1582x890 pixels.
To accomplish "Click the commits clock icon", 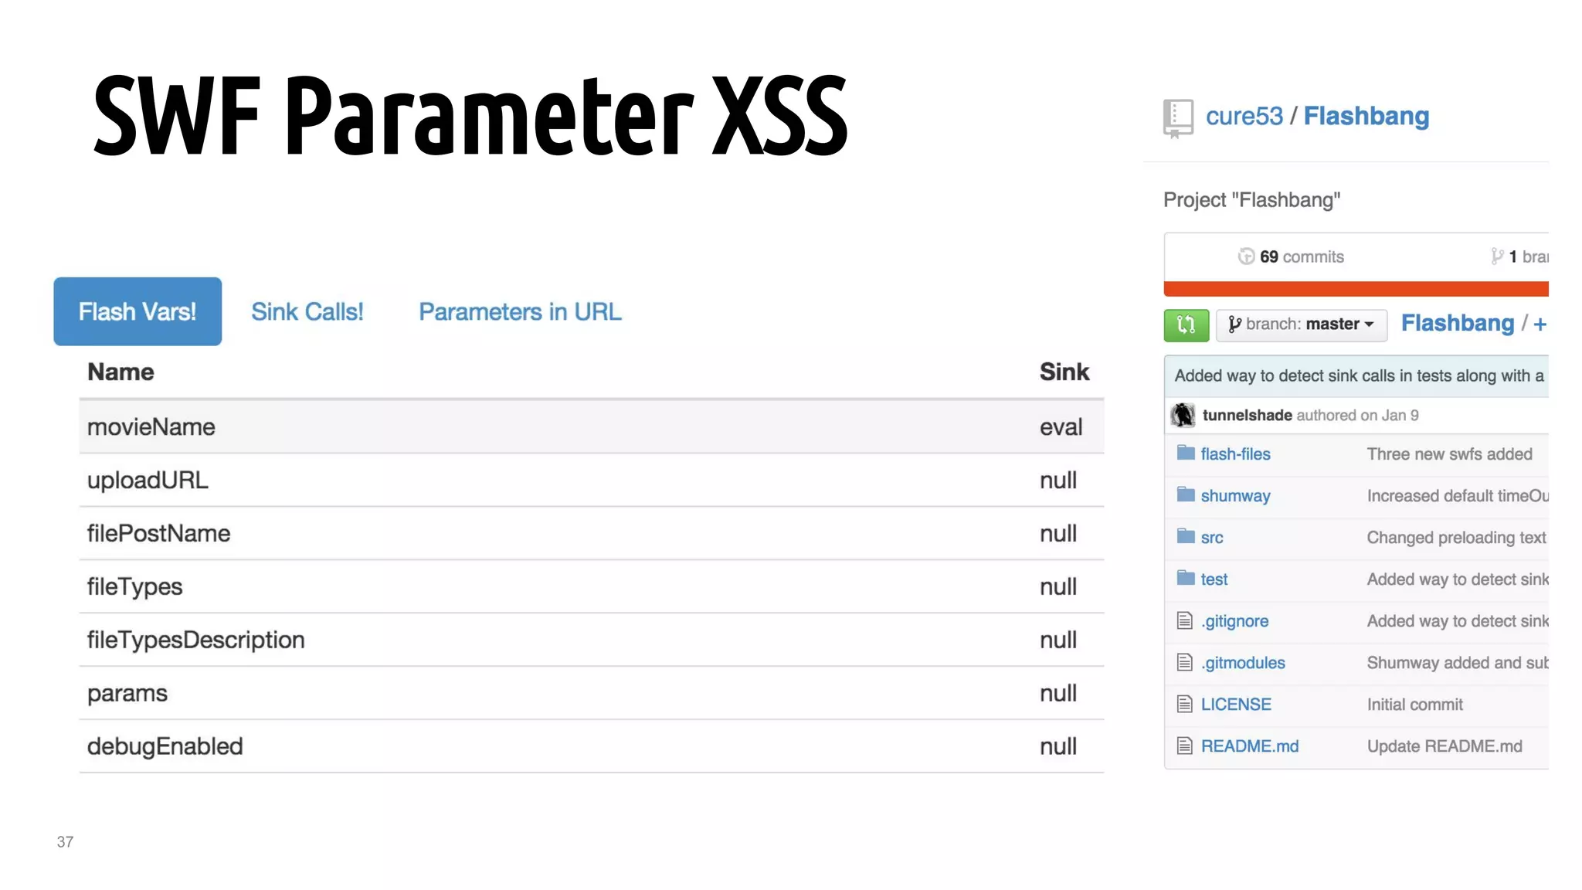I will pos(1246,256).
